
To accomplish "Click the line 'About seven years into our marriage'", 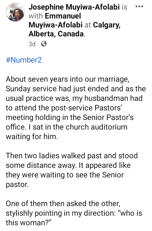I will 68,79.
